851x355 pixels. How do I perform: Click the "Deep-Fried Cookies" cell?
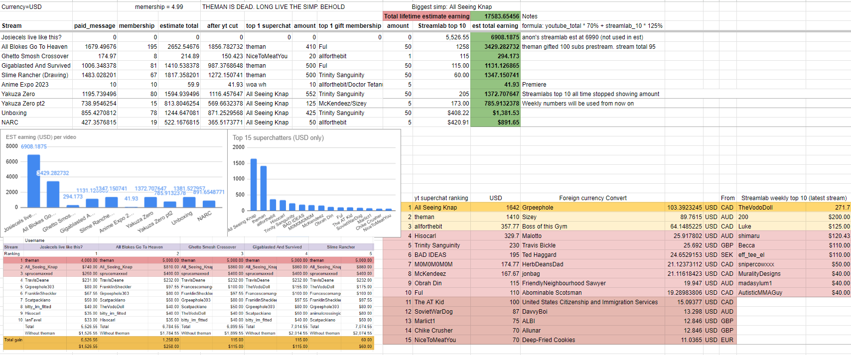549,340
